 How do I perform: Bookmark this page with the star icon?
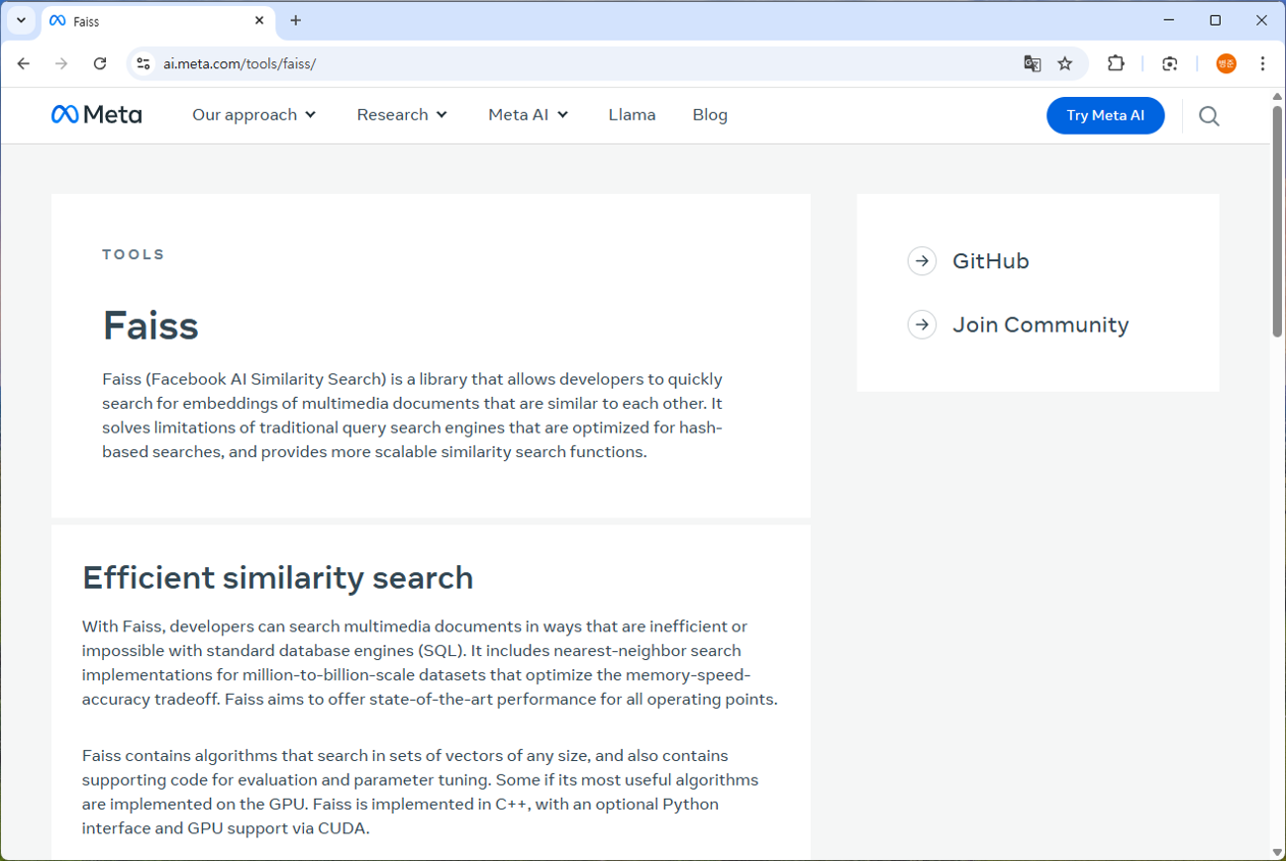coord(1065,63)
